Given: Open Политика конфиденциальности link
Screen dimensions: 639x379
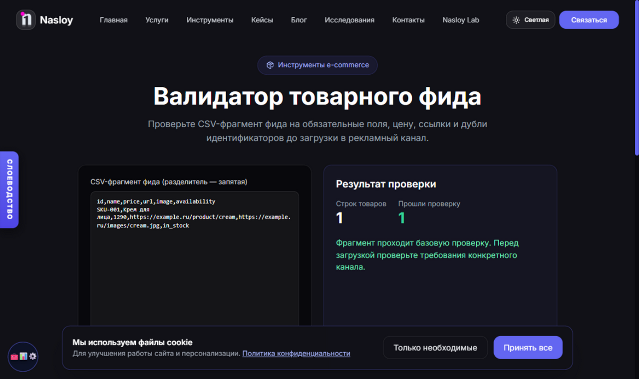Looking at the screenshot, I should pos(297,353).
